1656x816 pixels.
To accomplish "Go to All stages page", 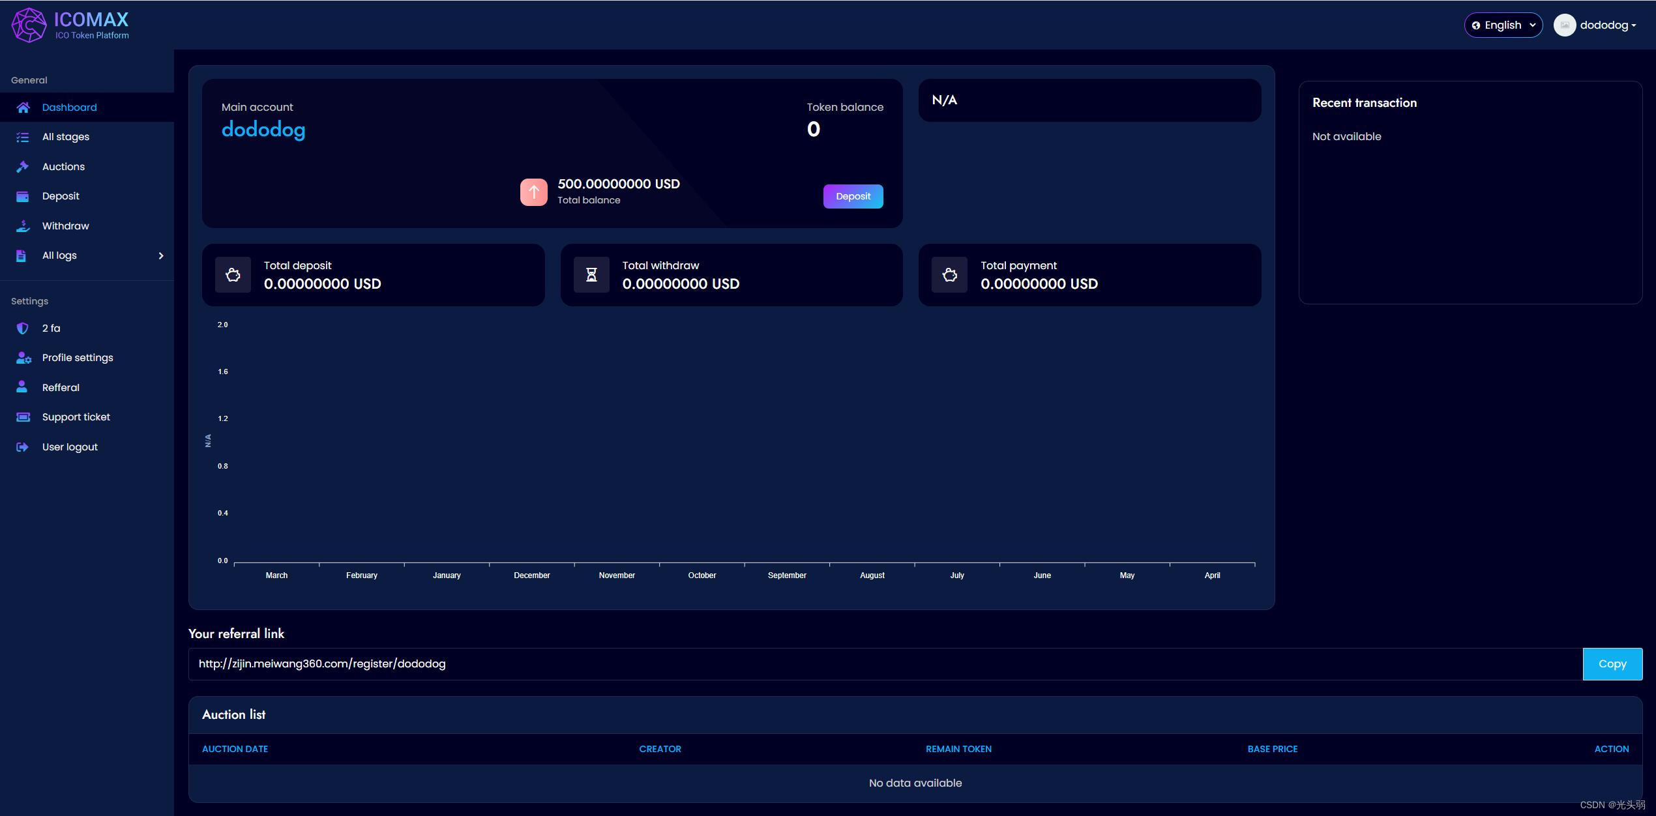I will pyautogui.click(x=87, y=137).
